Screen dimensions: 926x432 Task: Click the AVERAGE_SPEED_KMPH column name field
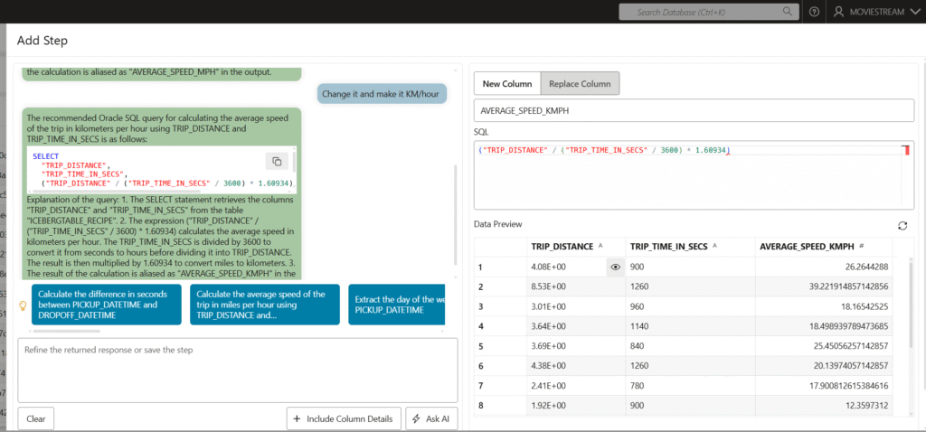693,110
